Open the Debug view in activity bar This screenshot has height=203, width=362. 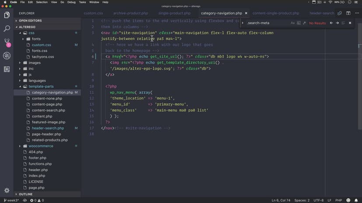(7, 56)
